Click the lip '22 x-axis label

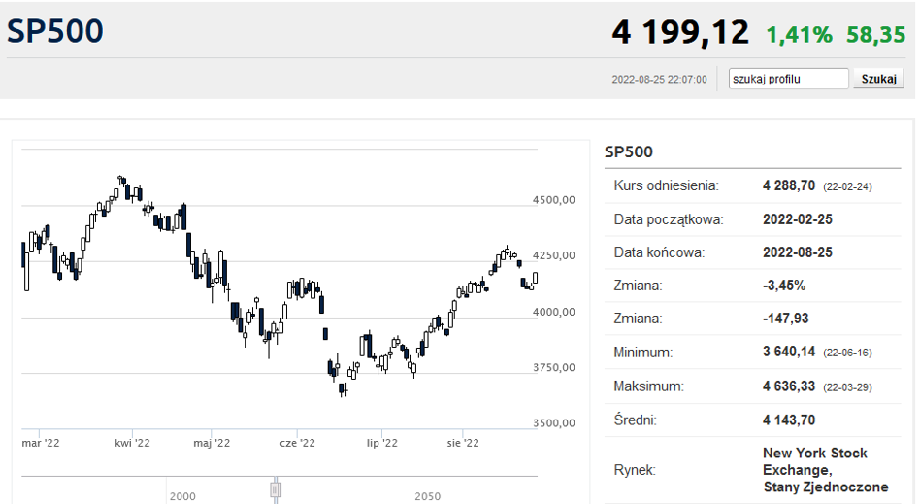(382, 443)
